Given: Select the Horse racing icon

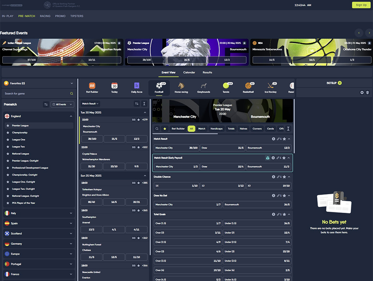Looking at the screenshot, I should pos(181,88).
